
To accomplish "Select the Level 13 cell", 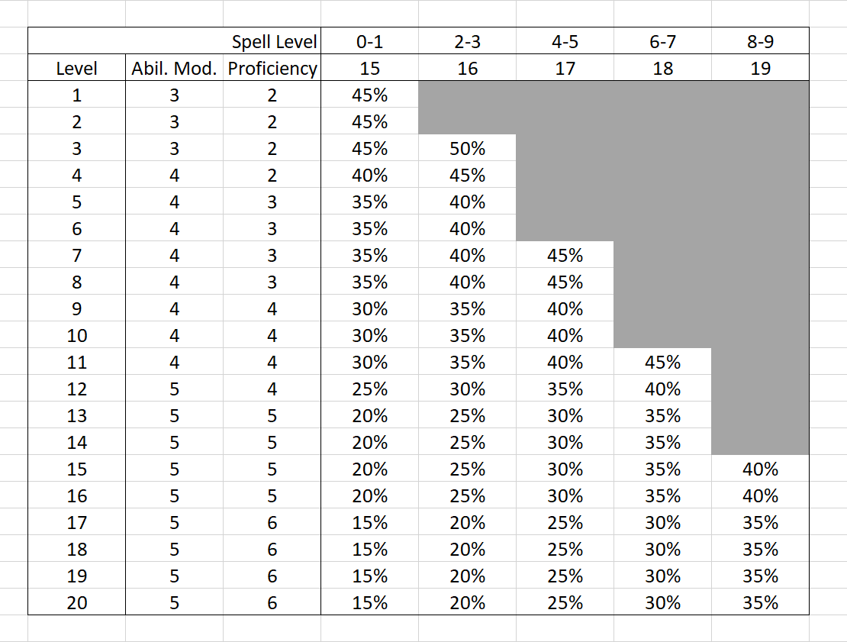I will (x=77, y=415).
